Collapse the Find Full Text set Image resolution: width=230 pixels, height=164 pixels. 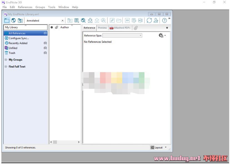pos(6,67)
